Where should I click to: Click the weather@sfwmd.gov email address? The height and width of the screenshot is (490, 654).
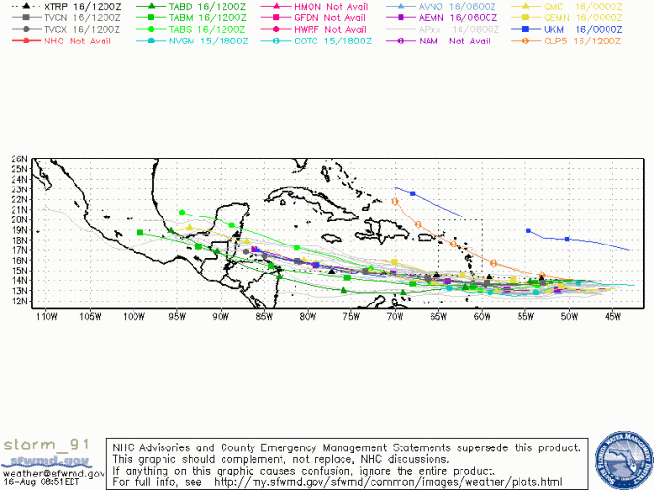[x=52, y=473]
